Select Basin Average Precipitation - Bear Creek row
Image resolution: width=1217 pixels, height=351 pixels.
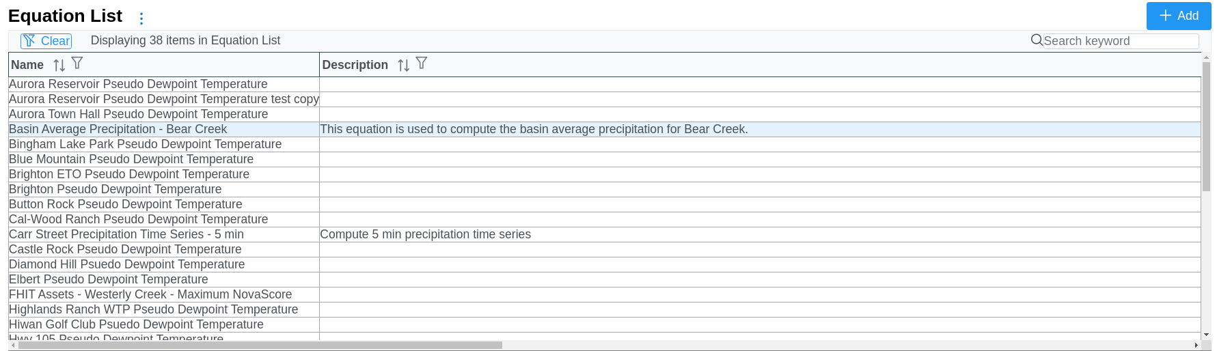coord(605,129)
